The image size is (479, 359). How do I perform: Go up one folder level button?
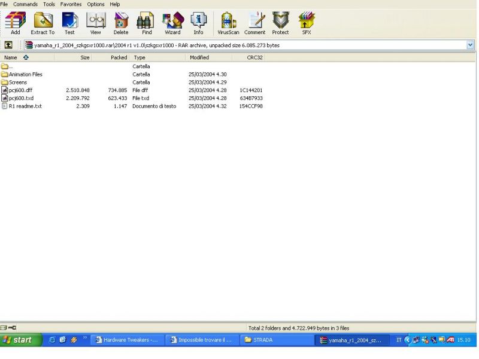tap(8, 45)
